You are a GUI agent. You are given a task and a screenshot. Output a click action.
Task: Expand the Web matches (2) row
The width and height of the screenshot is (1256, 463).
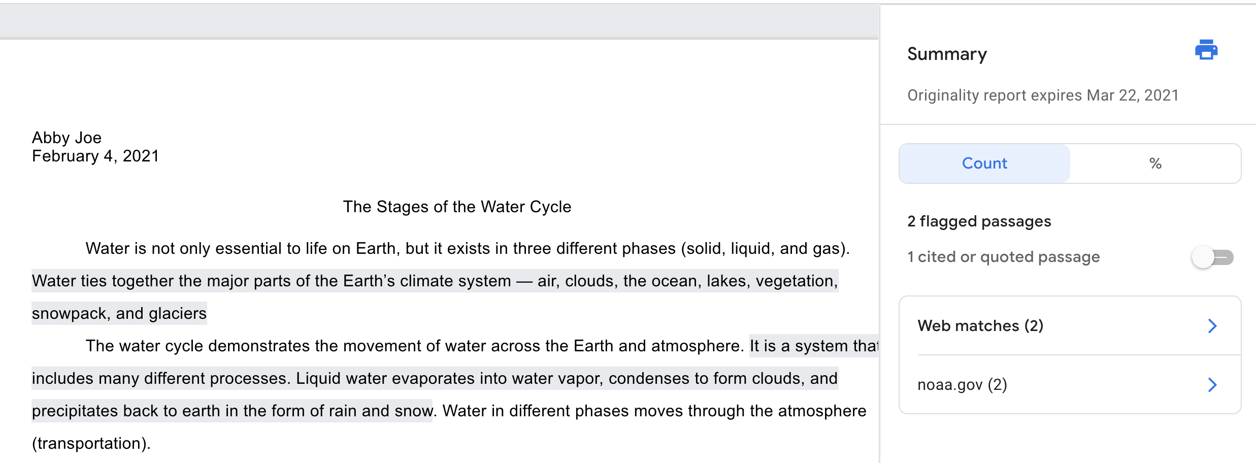[1070, 325]
